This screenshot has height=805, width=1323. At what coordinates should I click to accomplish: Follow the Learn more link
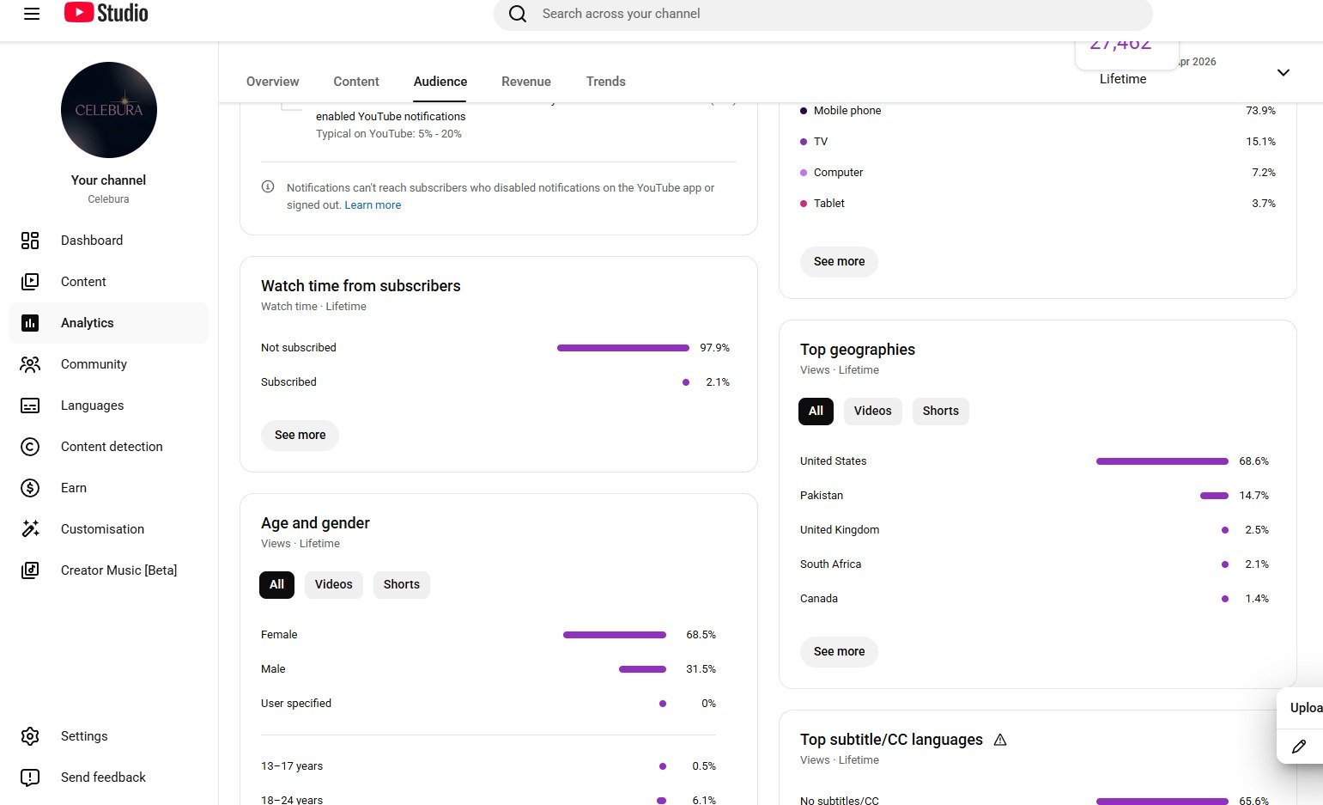pyautogui.click(x=373, y=205)
